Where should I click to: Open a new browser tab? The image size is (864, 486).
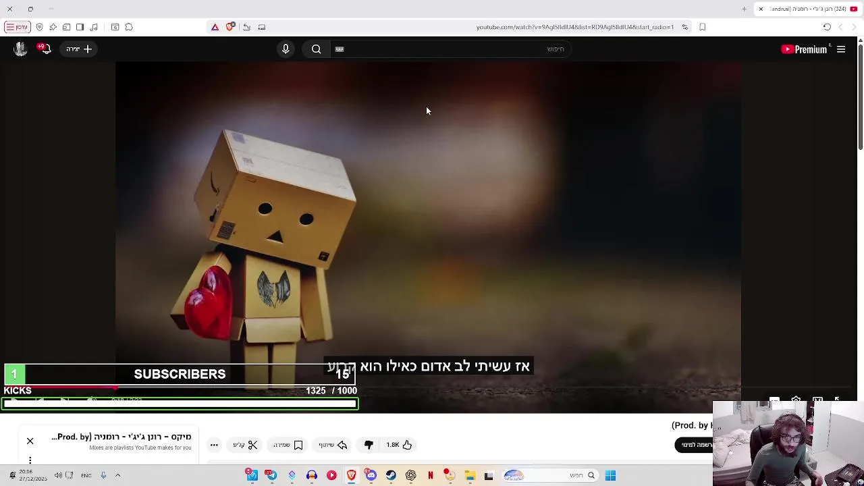(744, 9)
